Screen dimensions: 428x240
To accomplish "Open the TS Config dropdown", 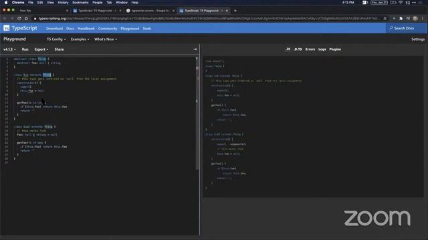I will (56, 39).
